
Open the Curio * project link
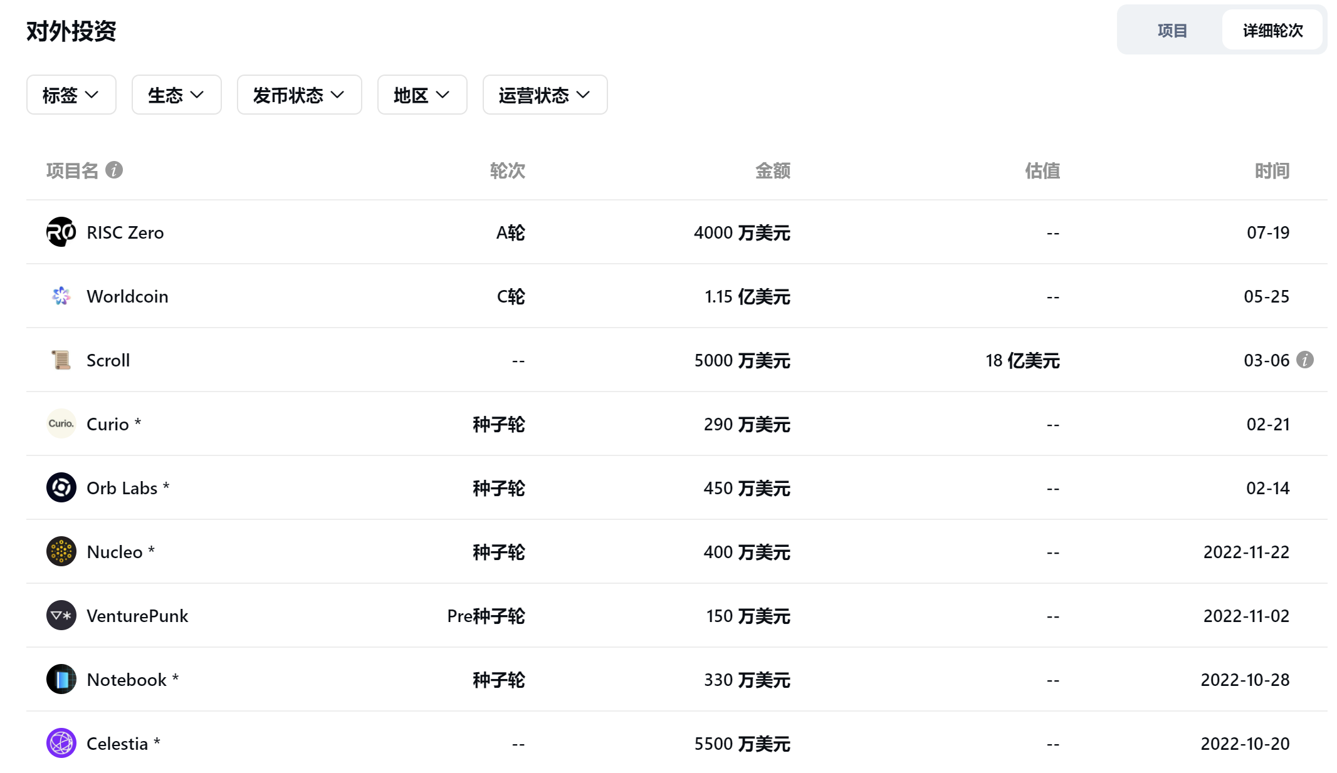coord(114,425)
